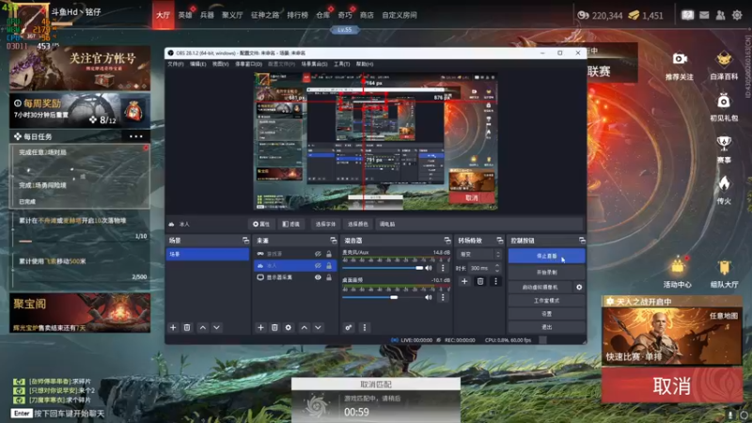Open source properties gear in Sources dock

click(289, 327)
